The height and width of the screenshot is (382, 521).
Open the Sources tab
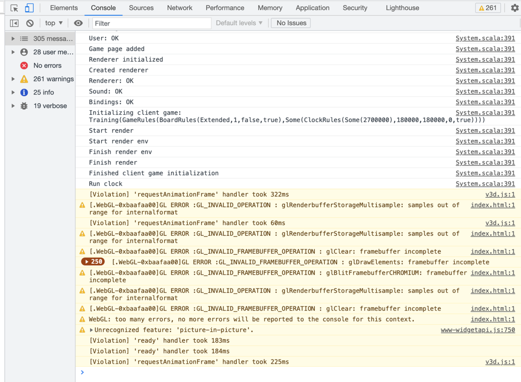click(141, 8)
